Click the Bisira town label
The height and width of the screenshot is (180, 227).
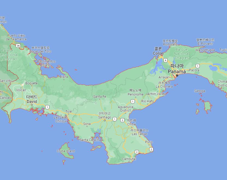coord(64,77)
